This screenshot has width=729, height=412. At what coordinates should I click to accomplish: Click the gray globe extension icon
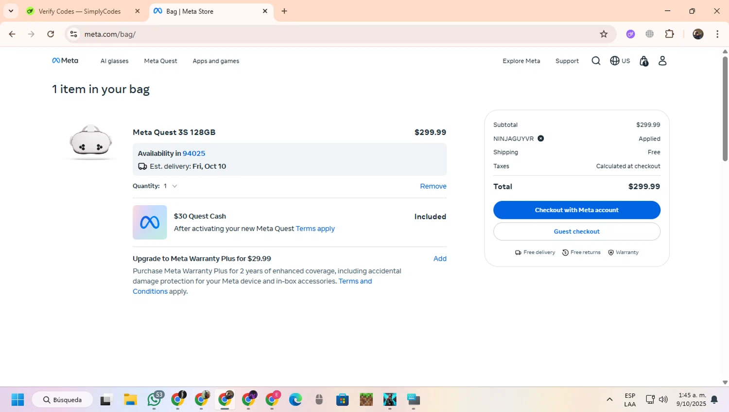pyautogui.click(x=650, y=34)
